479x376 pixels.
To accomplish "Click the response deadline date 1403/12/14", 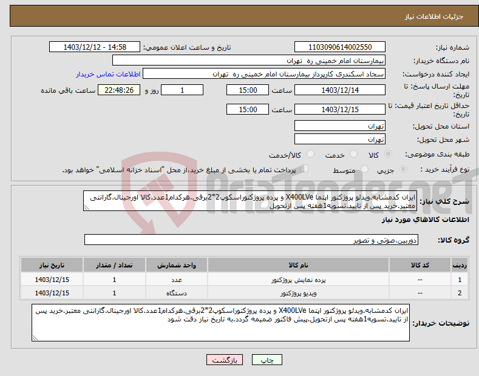I will point(340,90).
